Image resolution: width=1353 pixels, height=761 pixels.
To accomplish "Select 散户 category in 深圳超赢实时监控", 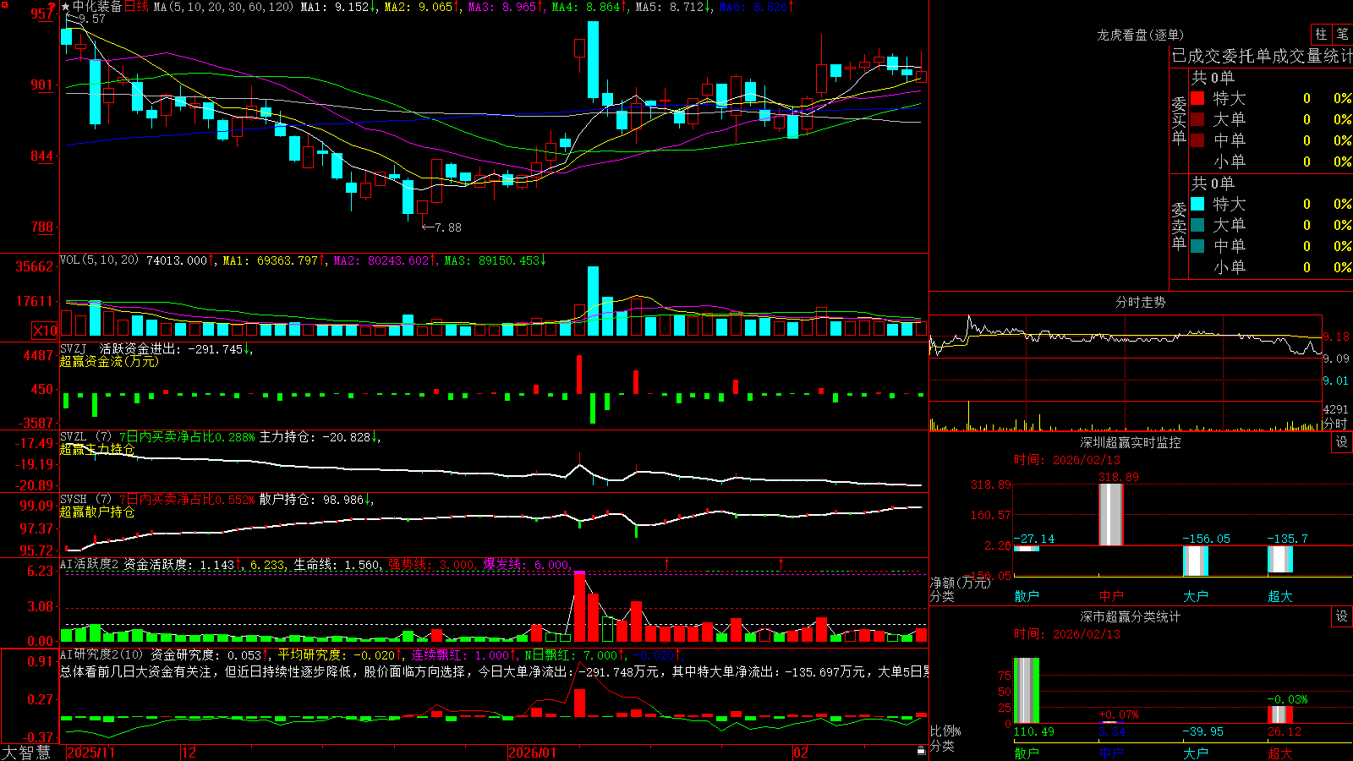I will tap(1027, 596).
